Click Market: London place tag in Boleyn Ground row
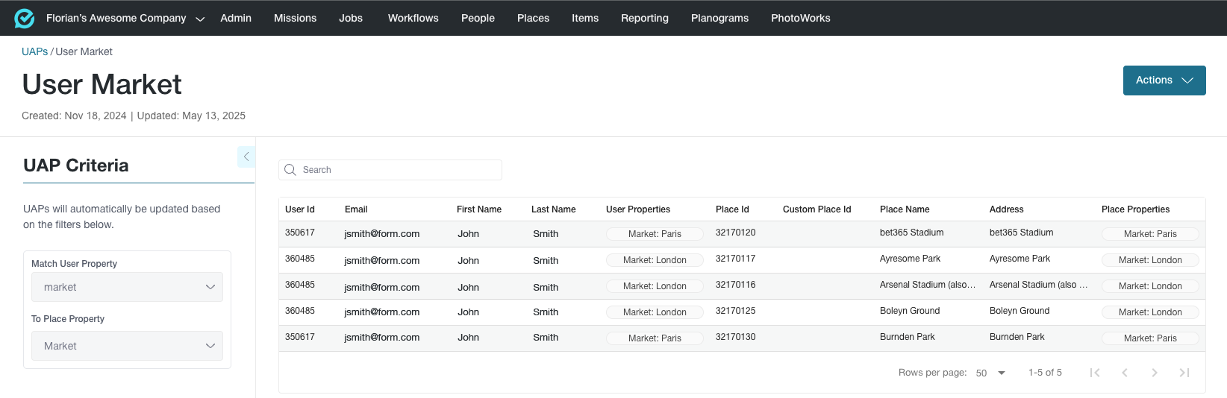 point(1150,312)
